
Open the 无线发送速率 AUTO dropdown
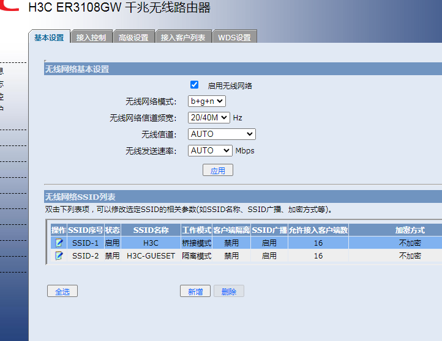pos(210,150)
